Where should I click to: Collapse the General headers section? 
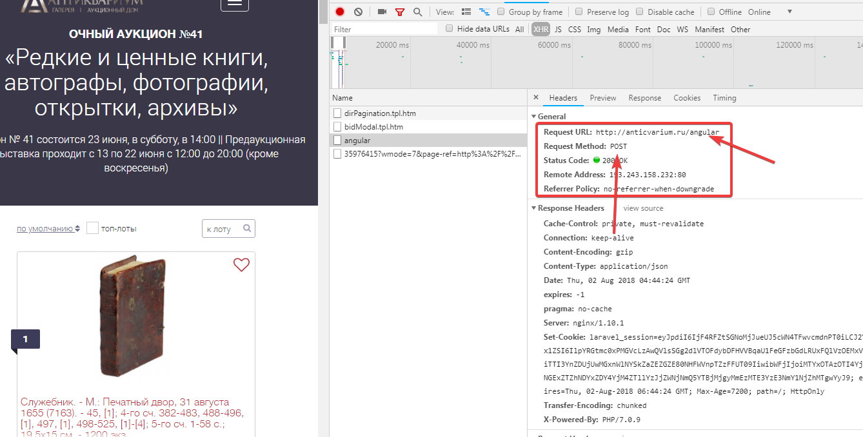click(x=533, y=116)
